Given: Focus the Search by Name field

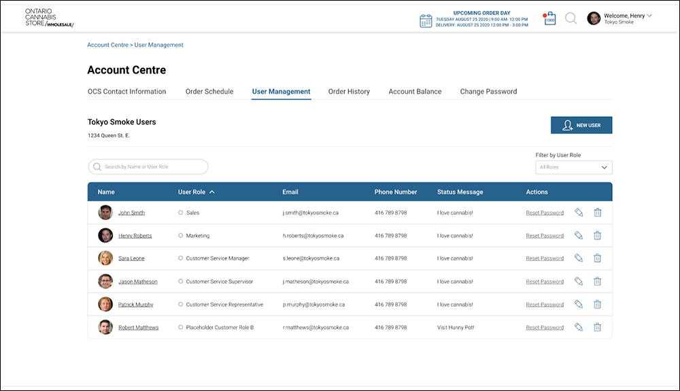Looking at the screenshot, I should pyautogui.click(x=148, y=167).
